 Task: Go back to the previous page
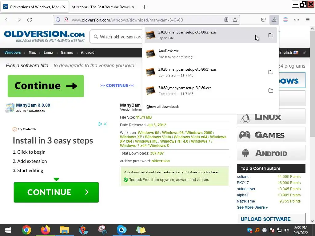[x=7, y=20]
